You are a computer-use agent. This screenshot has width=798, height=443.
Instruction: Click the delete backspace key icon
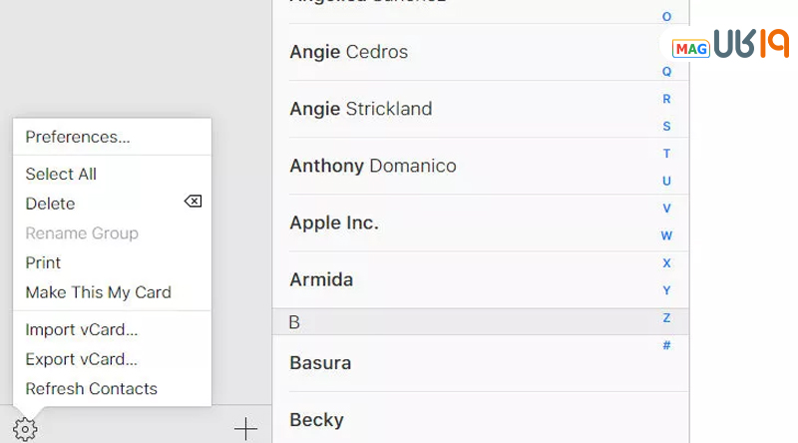193,202
